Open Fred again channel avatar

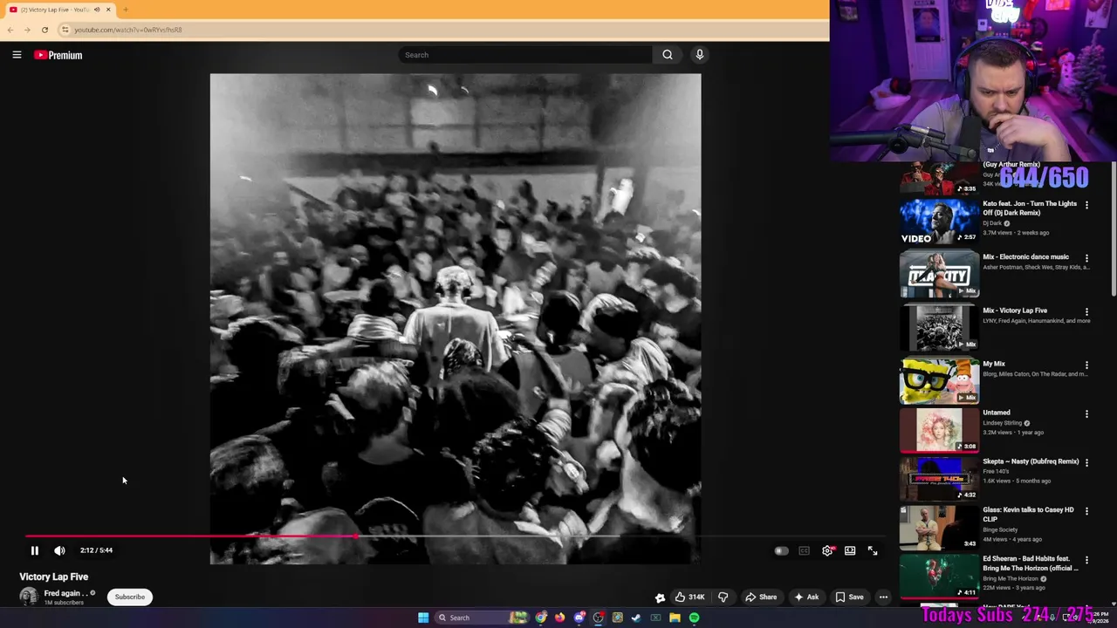pos(29,597)
